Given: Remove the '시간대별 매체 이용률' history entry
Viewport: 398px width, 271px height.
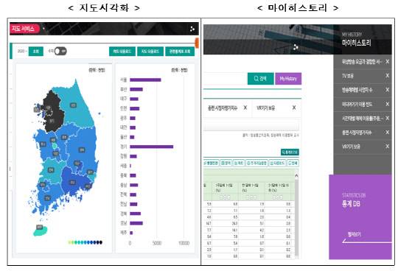Looking at the screenshot, I should [388, 118].
